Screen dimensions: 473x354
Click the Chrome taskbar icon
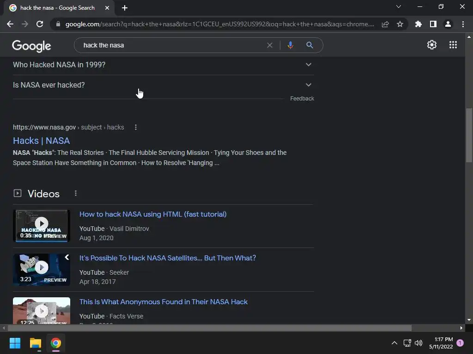56,343
